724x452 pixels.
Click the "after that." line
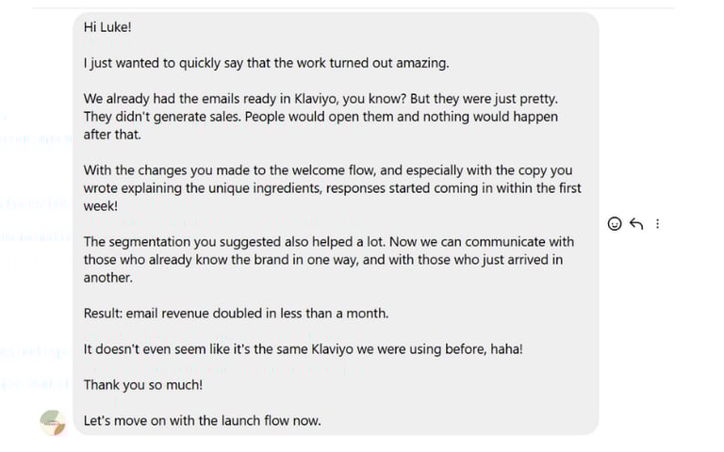click(112, 135)
